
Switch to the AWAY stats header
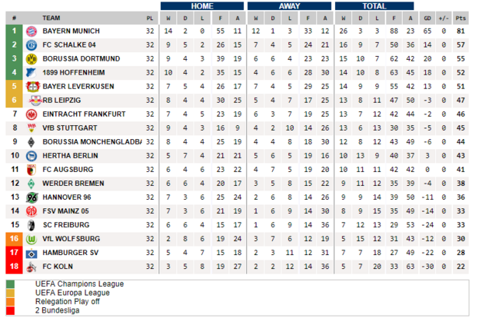tap(289, 6)
